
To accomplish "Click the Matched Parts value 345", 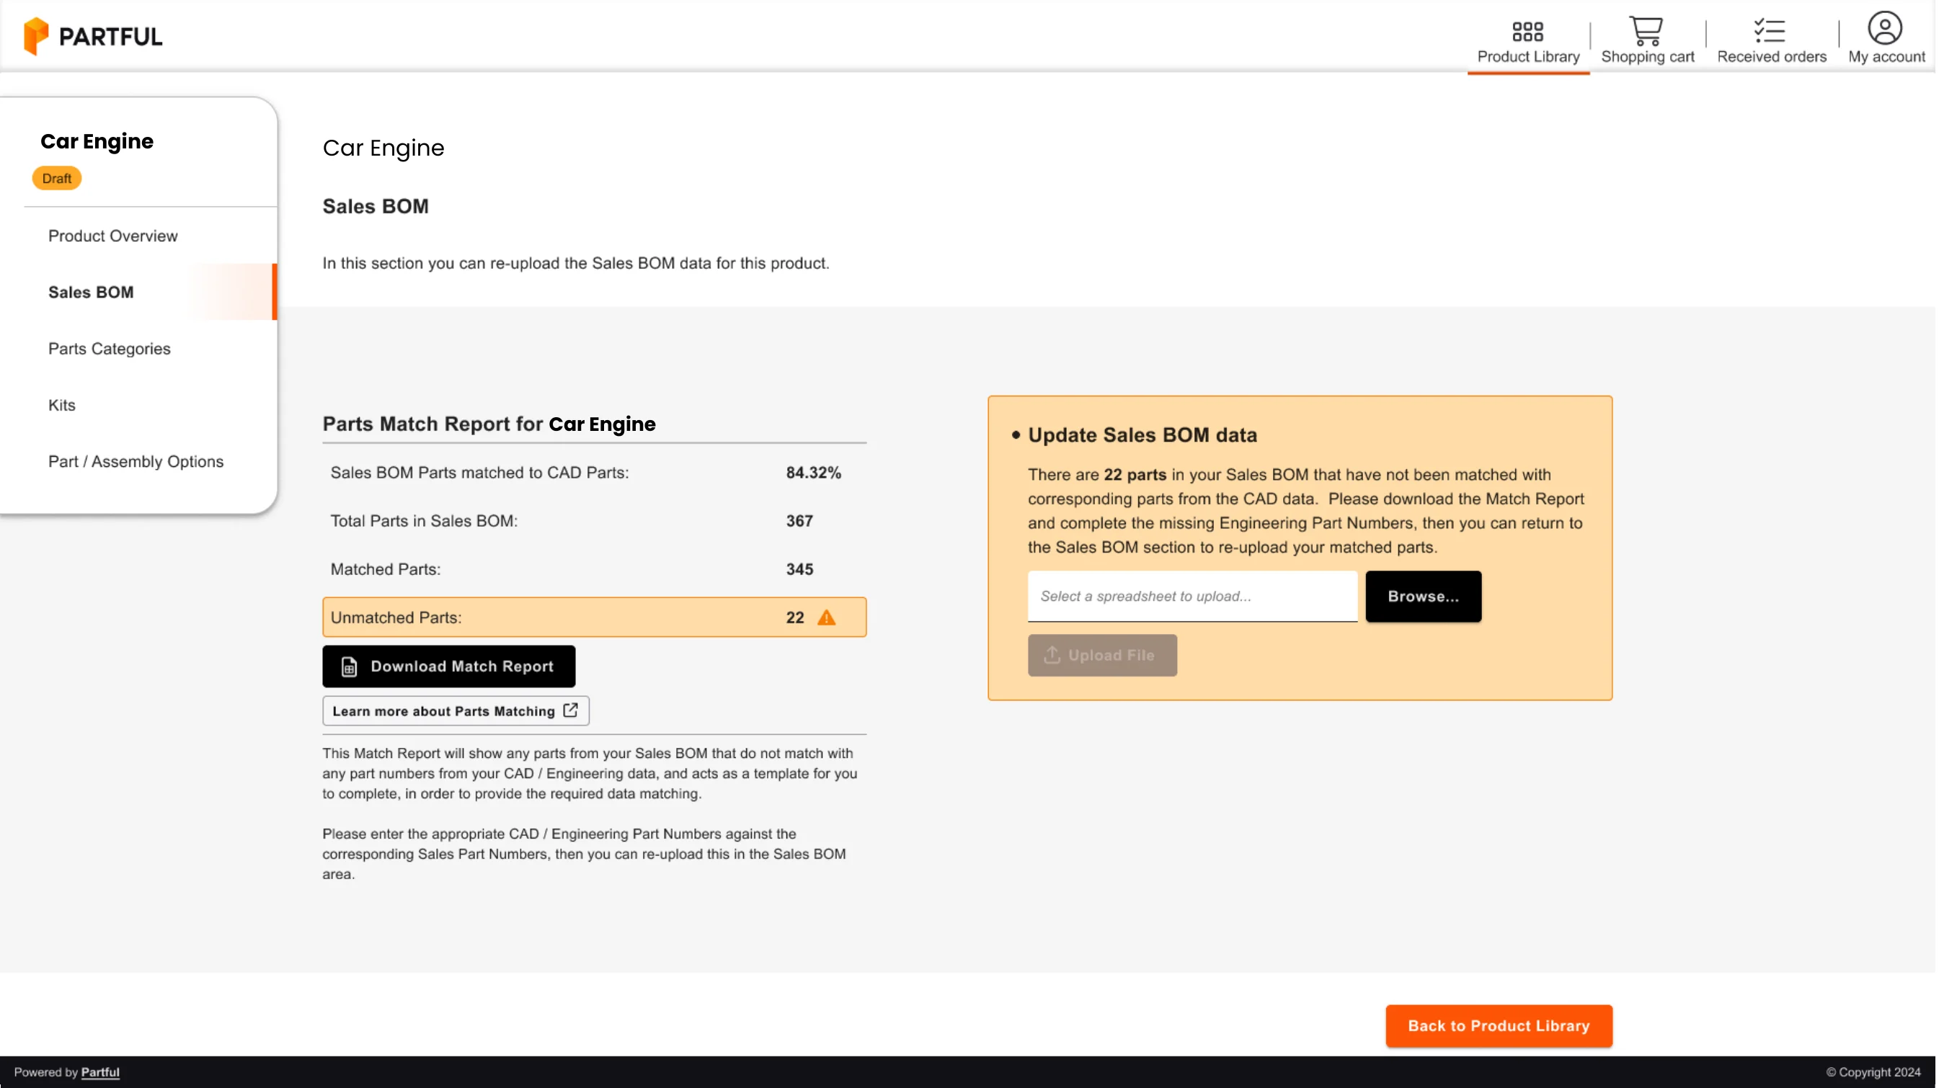I will [x=801, y=571].
